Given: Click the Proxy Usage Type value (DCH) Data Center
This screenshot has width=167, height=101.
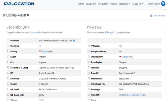Looking at the screenshot, I should tap(134, 84).
